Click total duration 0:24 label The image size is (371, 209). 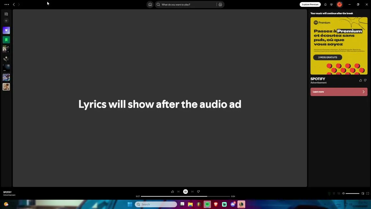(233, 196)
